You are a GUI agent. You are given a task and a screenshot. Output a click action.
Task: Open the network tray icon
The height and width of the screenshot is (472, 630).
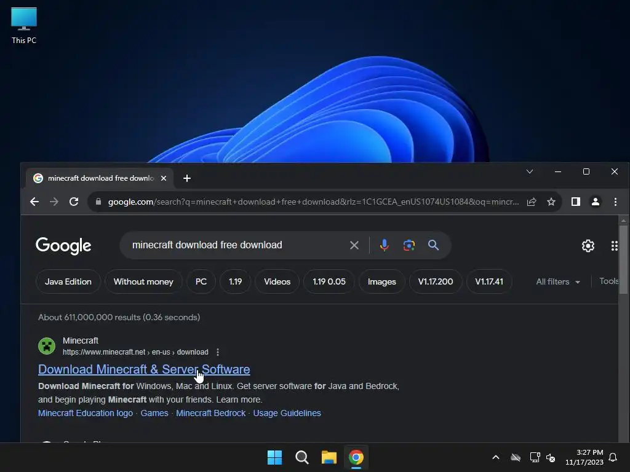coord(535,457)
